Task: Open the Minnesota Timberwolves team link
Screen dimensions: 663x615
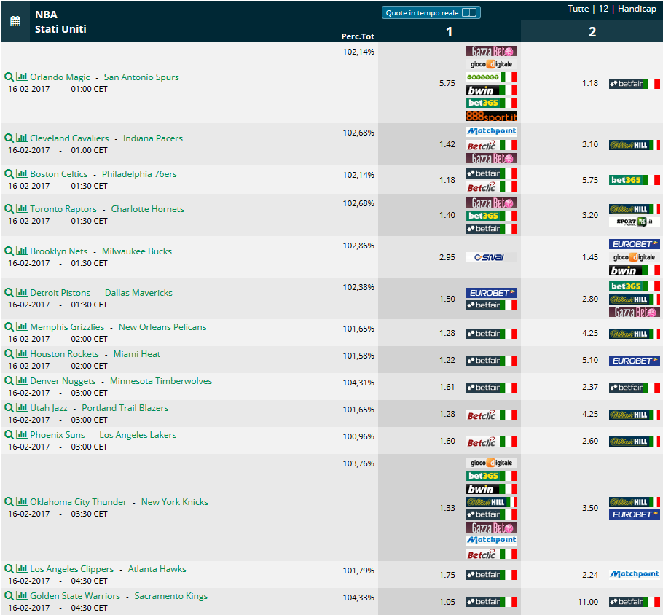Action: coord(161,381)
